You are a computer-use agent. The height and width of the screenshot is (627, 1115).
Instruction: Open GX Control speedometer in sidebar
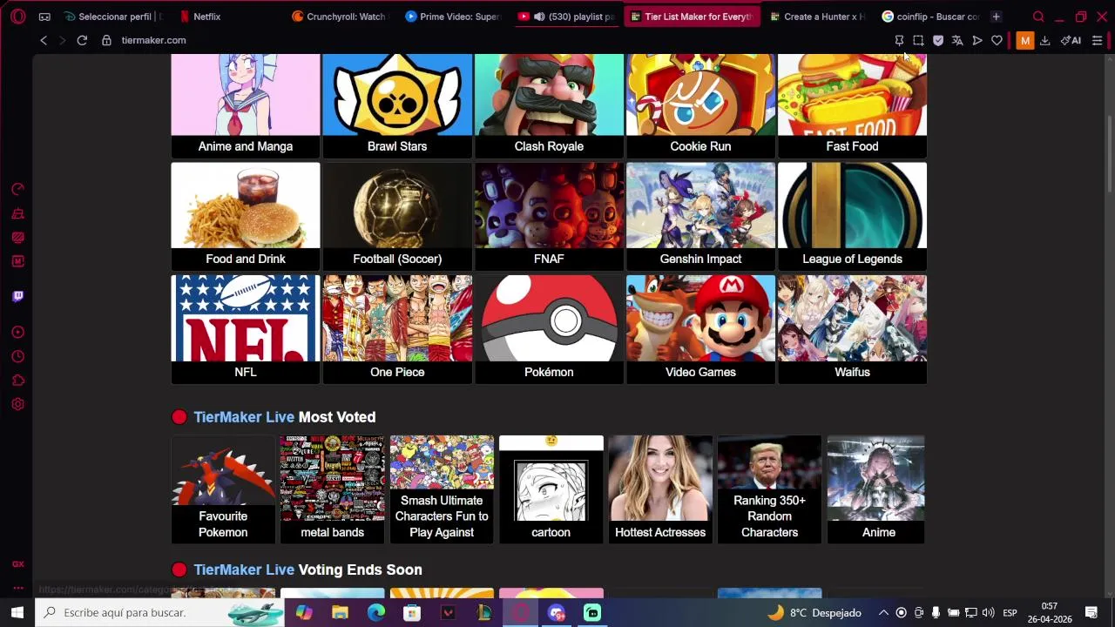coord(17,189)
